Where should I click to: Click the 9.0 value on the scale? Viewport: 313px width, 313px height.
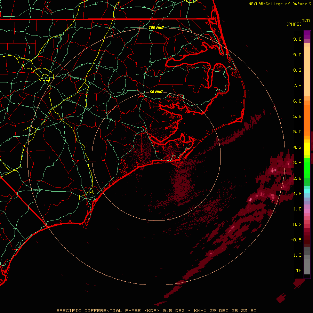coord(297,55)
